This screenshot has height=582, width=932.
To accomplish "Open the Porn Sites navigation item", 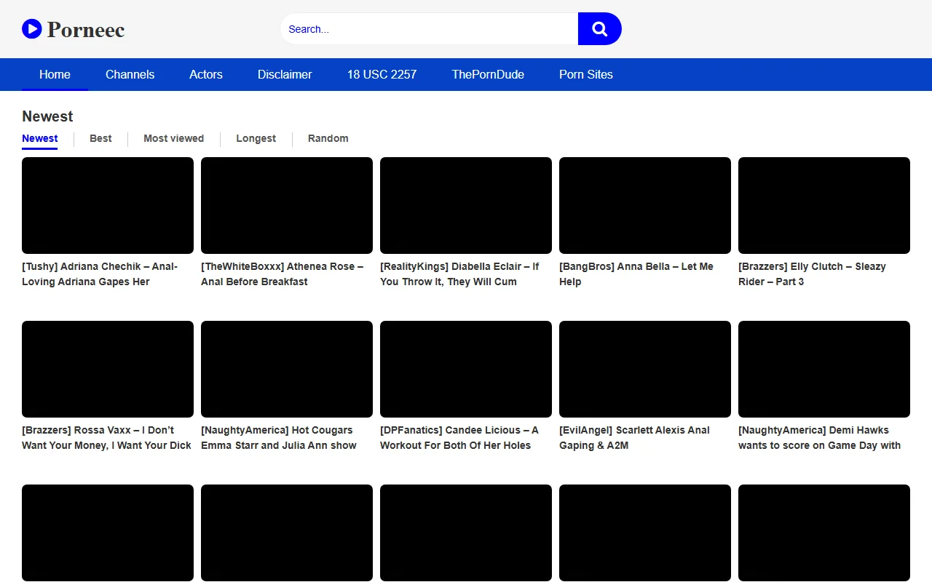I will click(585, 74).
